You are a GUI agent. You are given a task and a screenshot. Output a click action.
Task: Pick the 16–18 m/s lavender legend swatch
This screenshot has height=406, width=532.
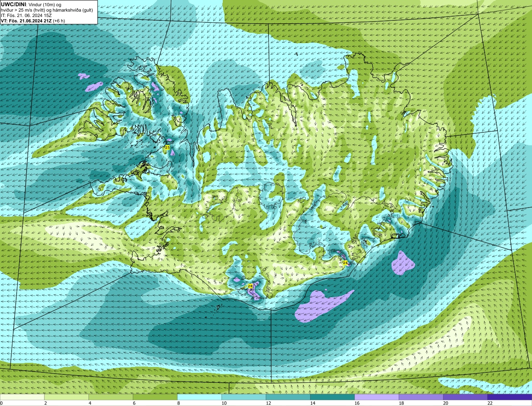[x=377, y=397]
